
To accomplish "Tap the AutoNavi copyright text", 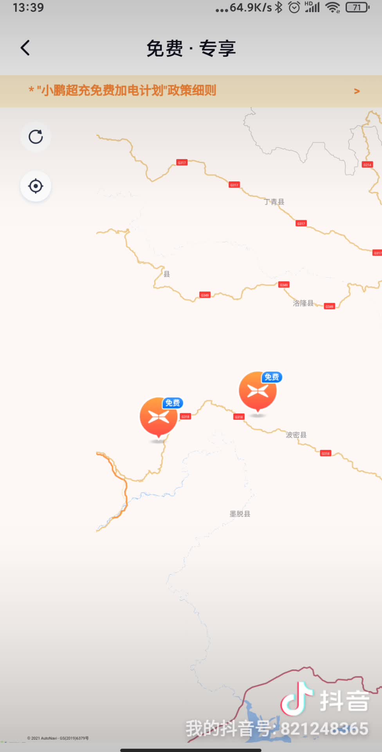I will (x=58, y=738).
